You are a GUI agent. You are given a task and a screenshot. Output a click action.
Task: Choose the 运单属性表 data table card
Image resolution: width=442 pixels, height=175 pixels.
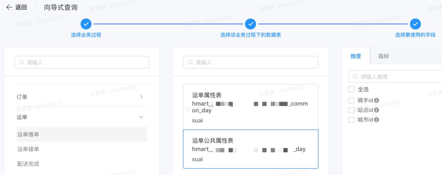coord(250,107)
